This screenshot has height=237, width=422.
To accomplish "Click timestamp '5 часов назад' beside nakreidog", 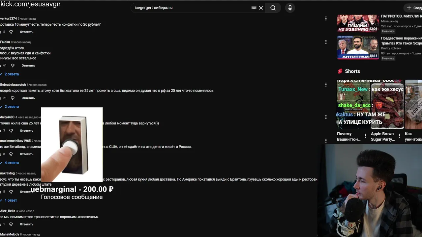I will click(x=26, y=173).
